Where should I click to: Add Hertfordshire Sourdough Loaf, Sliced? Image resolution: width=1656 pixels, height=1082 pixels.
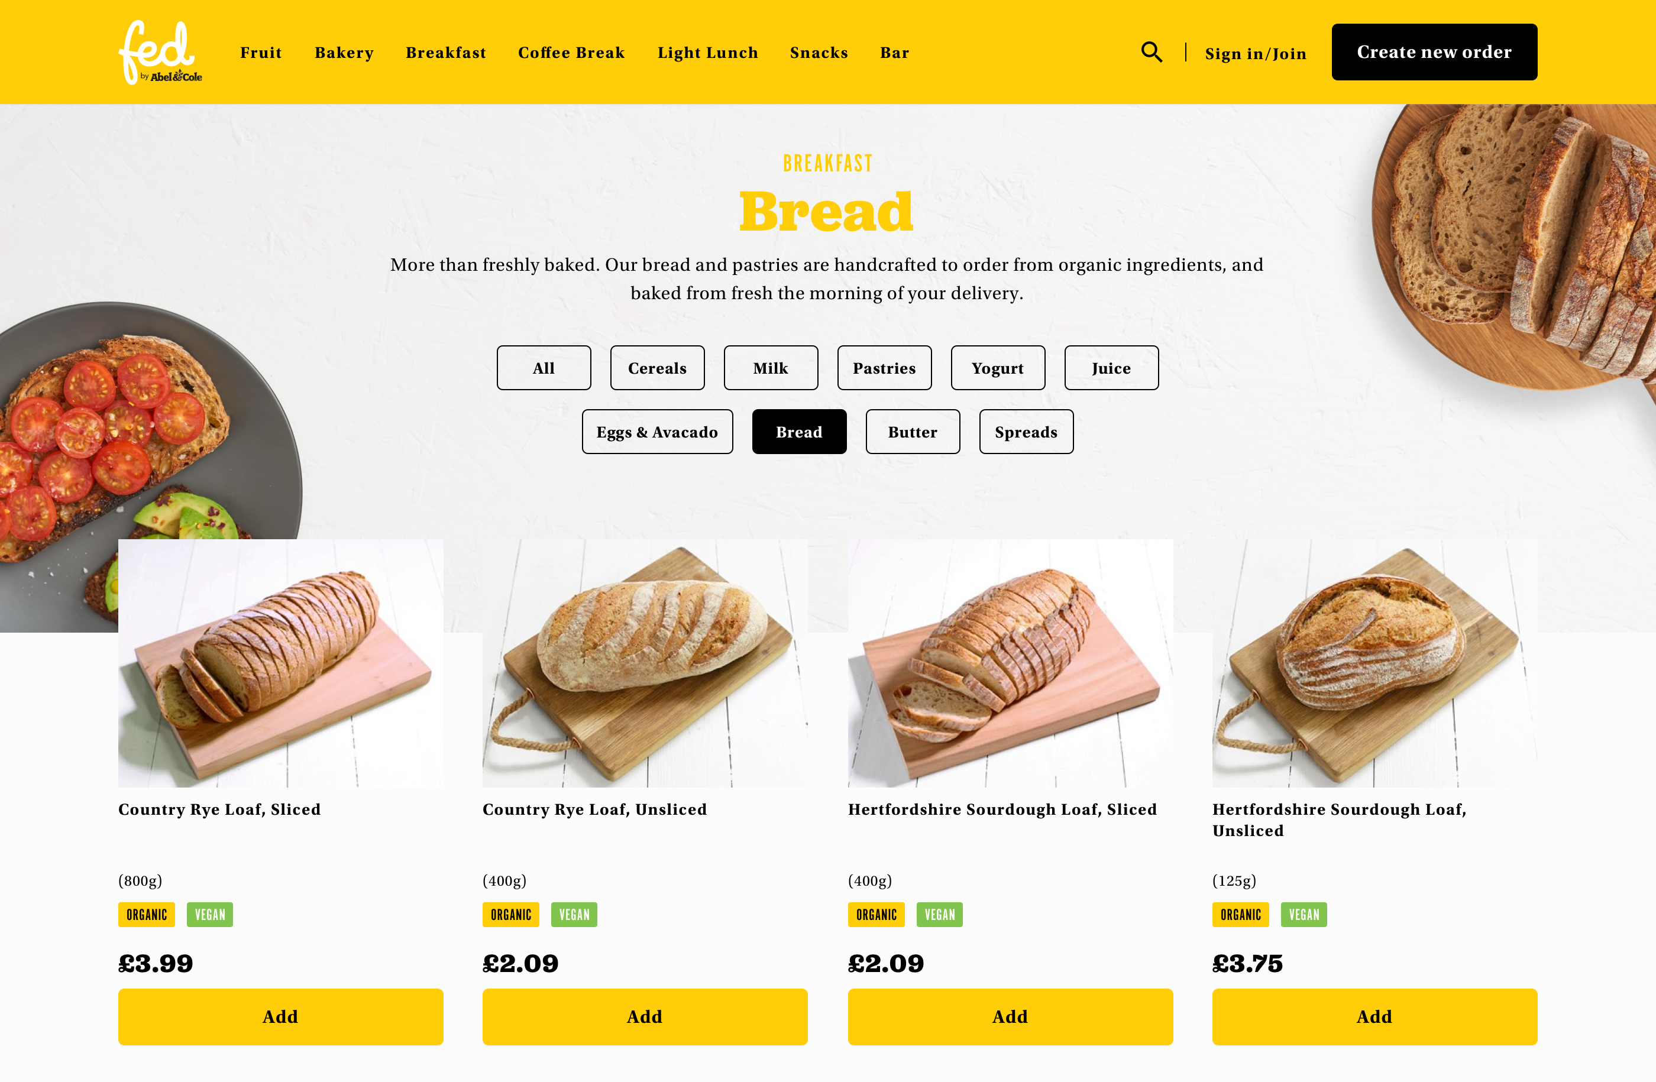pos(1010,1016)
